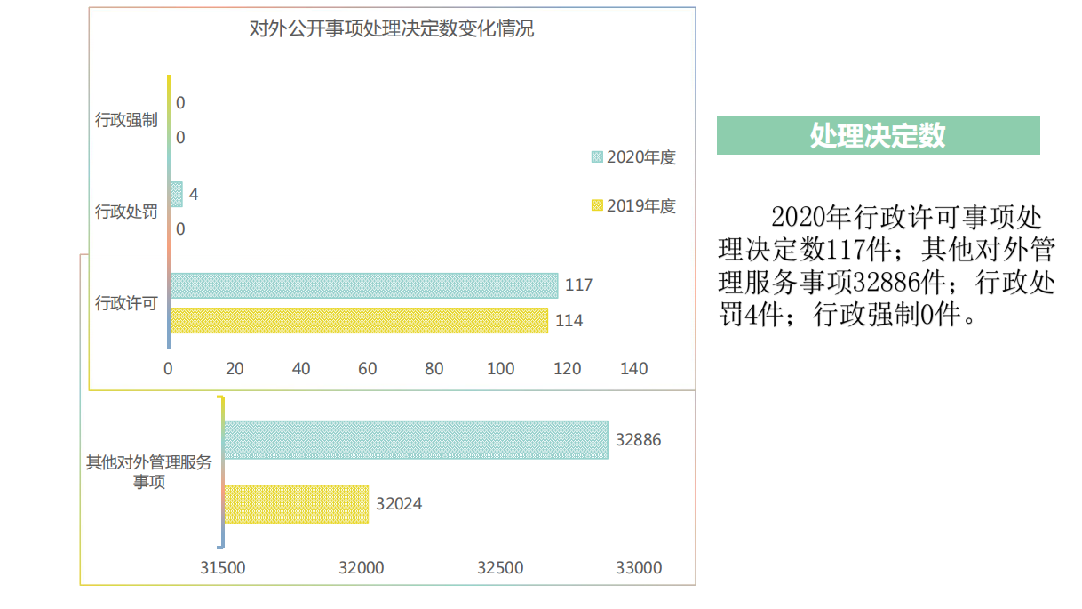Click the 32886 data label
The height and width of the screenshot is (609, 1082).
click(x=639, y=440)
